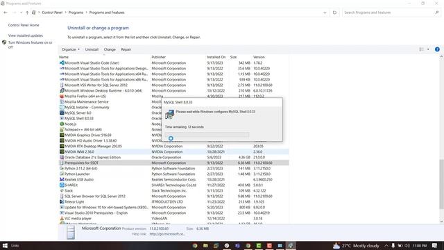Open the Organize dropdown menu
This screenshot has width=444, height=250.
point(71,49)
